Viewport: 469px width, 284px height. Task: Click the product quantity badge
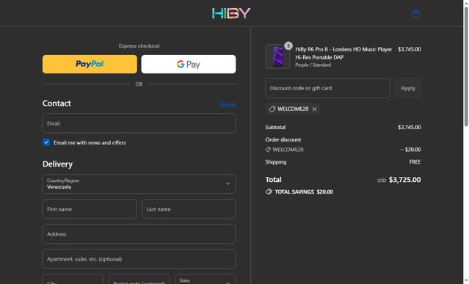tap(288, 45)
